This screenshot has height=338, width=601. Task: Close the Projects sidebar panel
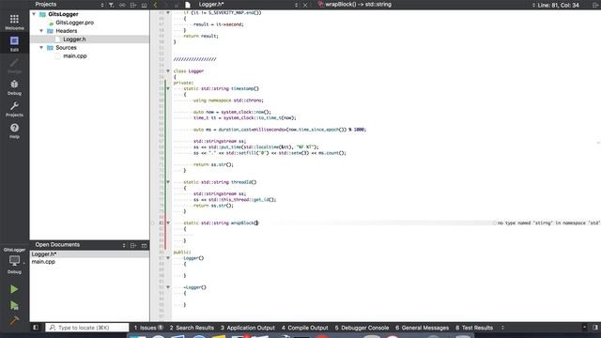tap(144, 5)
